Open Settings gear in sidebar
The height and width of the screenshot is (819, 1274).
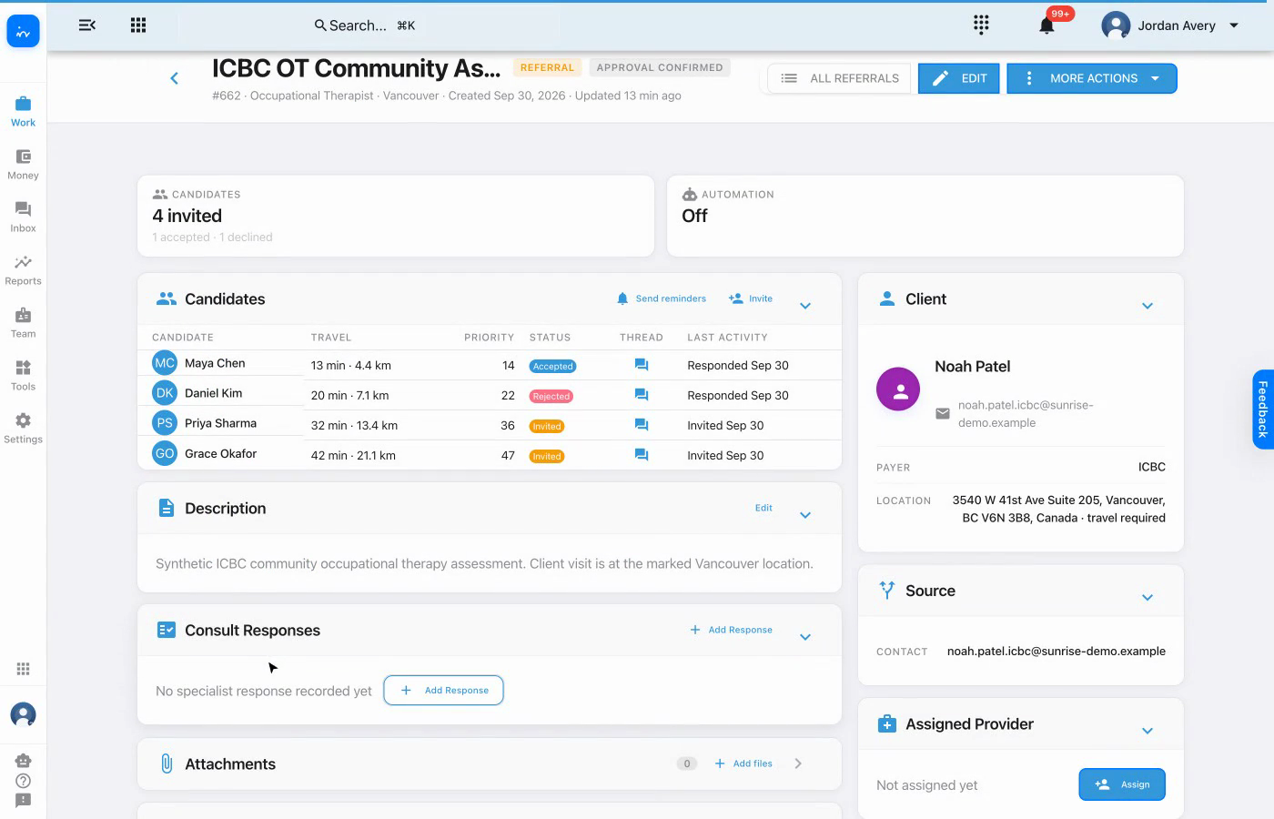(23, 429)
